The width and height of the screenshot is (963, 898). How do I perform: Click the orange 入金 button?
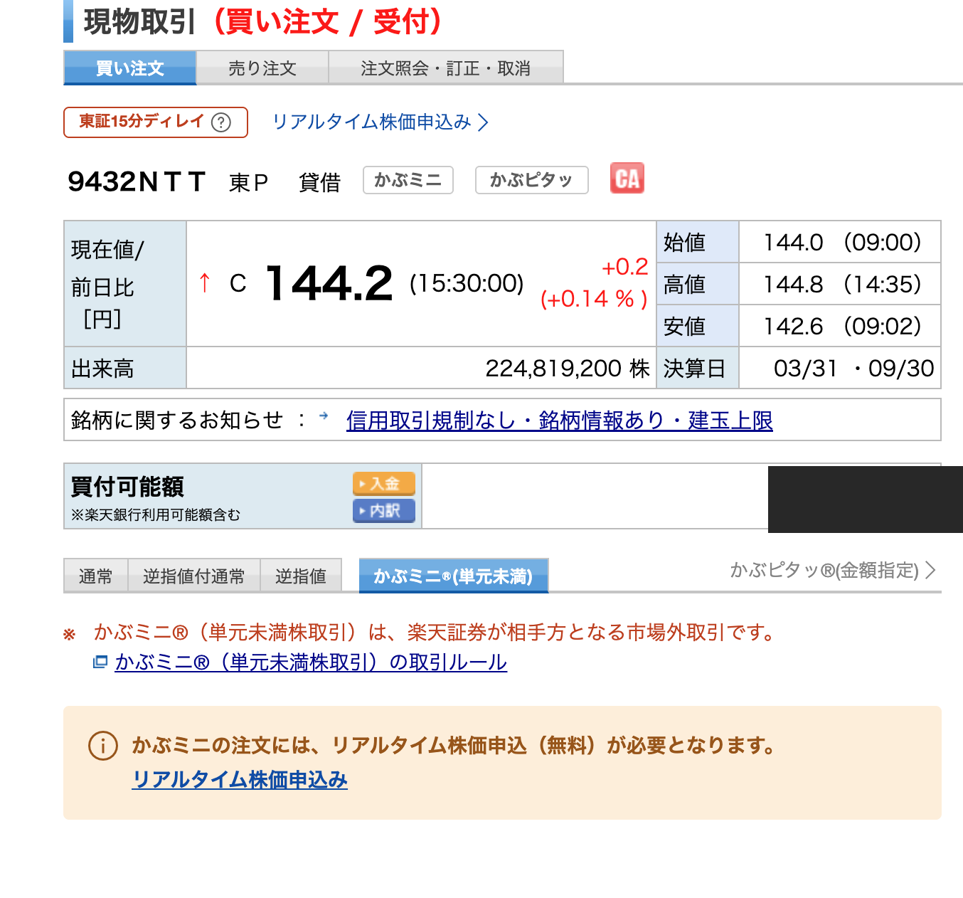pyautogui.click(x=384, y=483)
